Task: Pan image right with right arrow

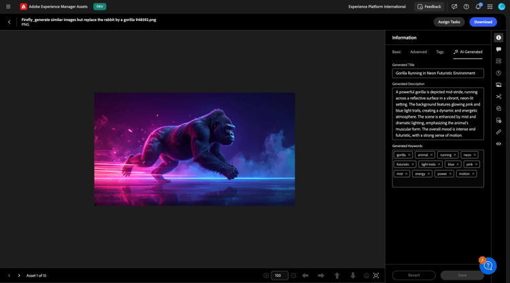Action: [x=321, y=276]
